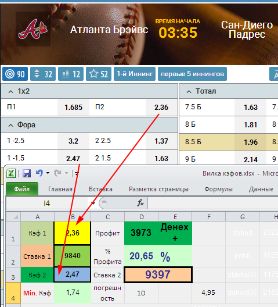This screenshot has height=307, width=278.
Task: Pick handicap 2 2.5 odds 1.37
Action: 161,141
